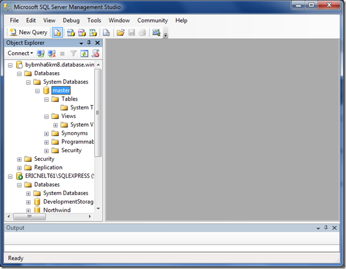The height and width of the screenshot is (269, 346).
Task: Click the Refresh icon in Object Explorer
Action: point(84,53)
